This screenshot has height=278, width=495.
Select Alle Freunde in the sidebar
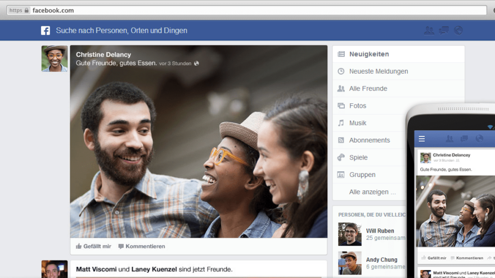click(x=398, y=89)
